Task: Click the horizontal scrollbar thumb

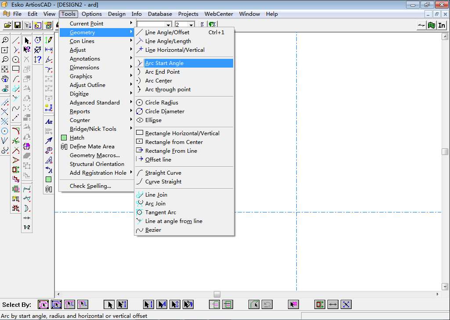Action: (x=217, y=294)
